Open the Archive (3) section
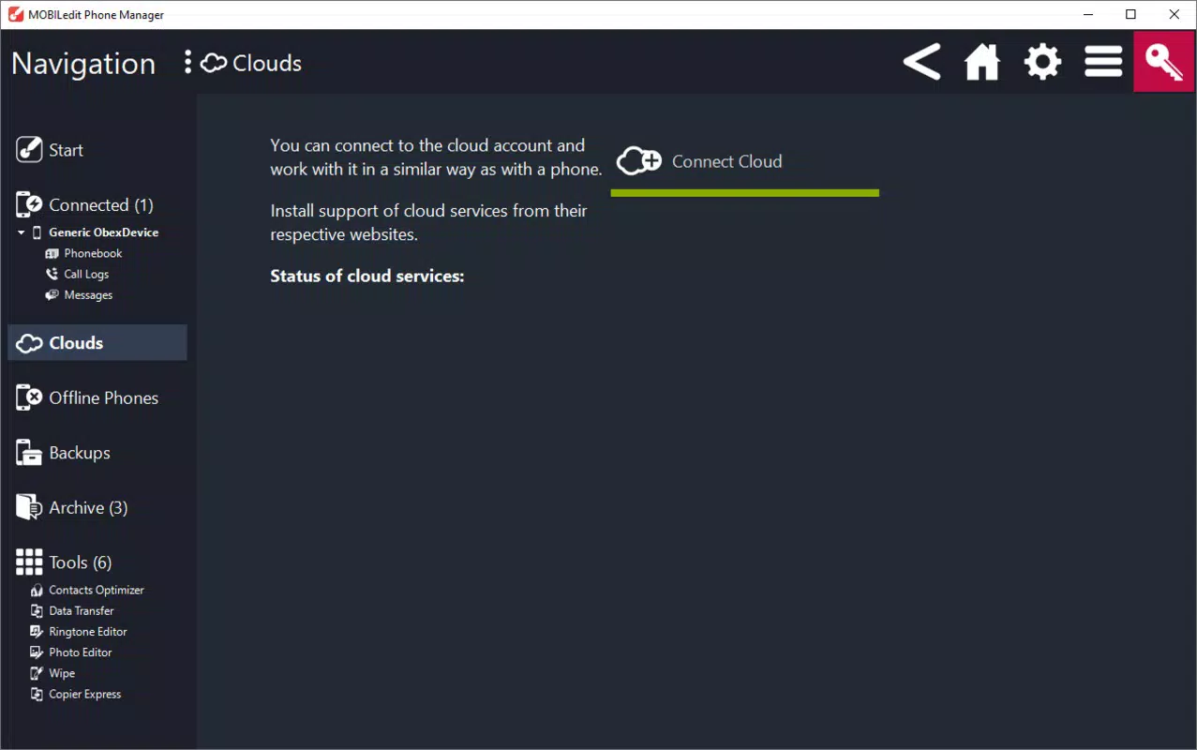 coord(88,507)
